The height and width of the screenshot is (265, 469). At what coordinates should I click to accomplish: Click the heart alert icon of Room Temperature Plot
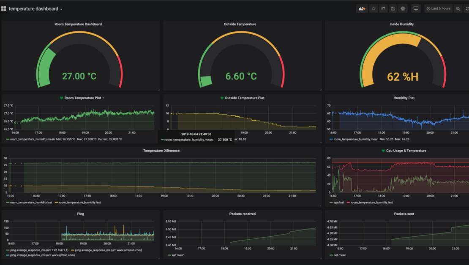(x=62, y=98)
